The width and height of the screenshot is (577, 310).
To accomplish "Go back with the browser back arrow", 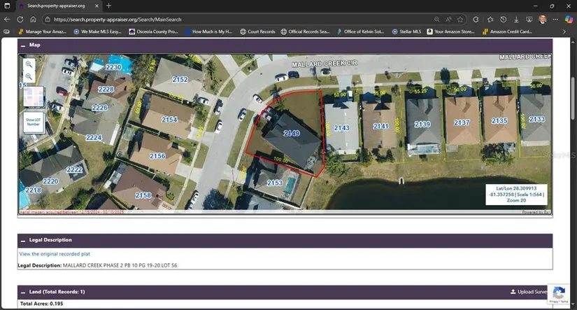I will 8,20.
